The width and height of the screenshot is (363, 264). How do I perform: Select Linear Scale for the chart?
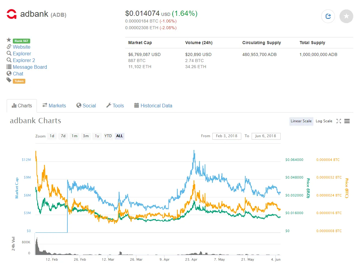coord(301,121)
